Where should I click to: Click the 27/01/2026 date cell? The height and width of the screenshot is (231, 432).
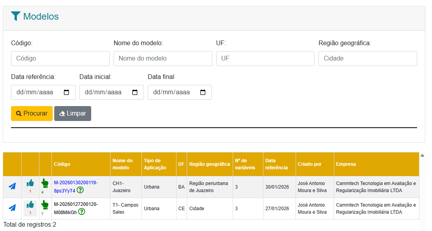pos(279,209)
